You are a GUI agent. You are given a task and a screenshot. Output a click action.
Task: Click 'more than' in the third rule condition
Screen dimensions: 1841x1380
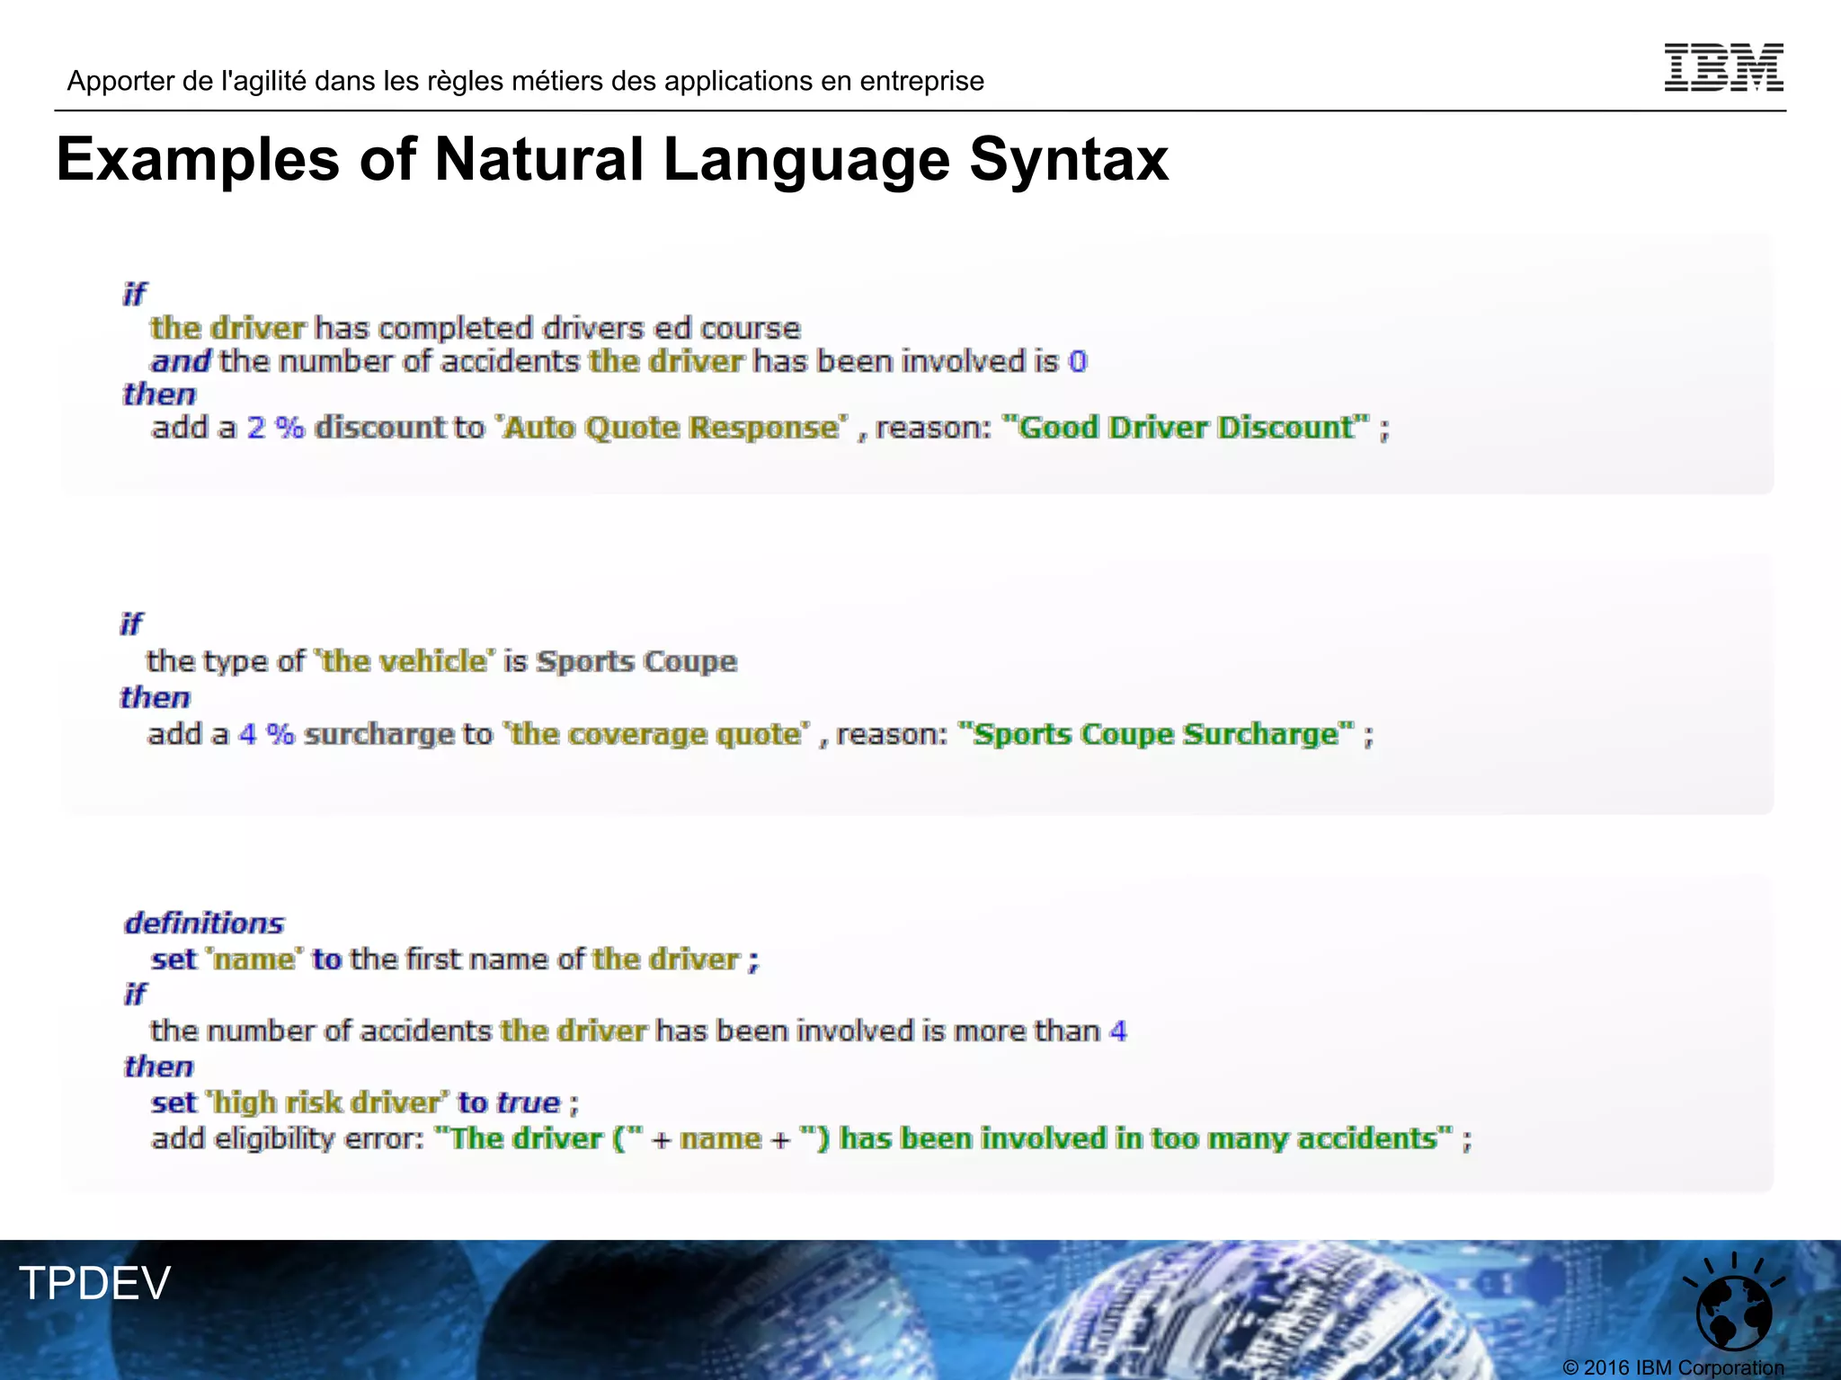(x=1027, y=1031)
